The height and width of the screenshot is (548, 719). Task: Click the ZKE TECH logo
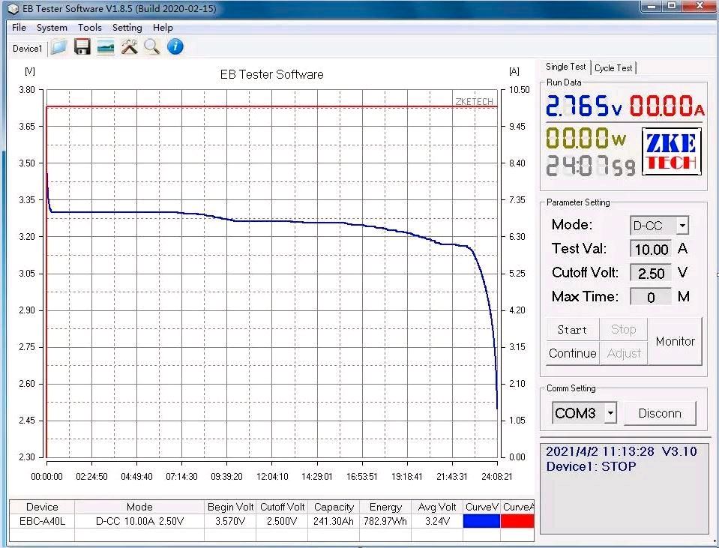[672, 152]
